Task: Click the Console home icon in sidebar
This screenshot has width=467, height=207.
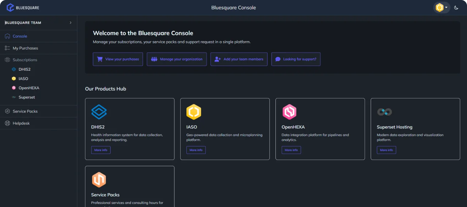Action: pos(7,36)
